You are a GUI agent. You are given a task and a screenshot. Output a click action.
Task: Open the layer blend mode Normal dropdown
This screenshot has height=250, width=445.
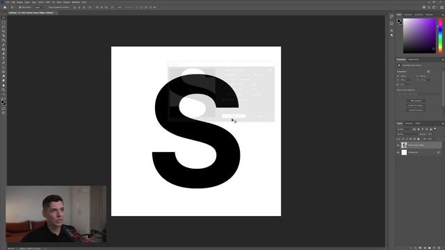pos(407,134)
